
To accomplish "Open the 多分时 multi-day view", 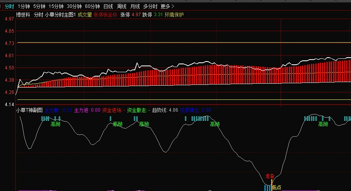I will (150, 6).
